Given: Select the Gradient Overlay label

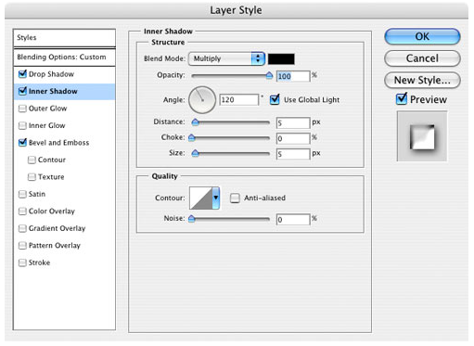Looking at the screenshot, I should [x=57, y=228].
